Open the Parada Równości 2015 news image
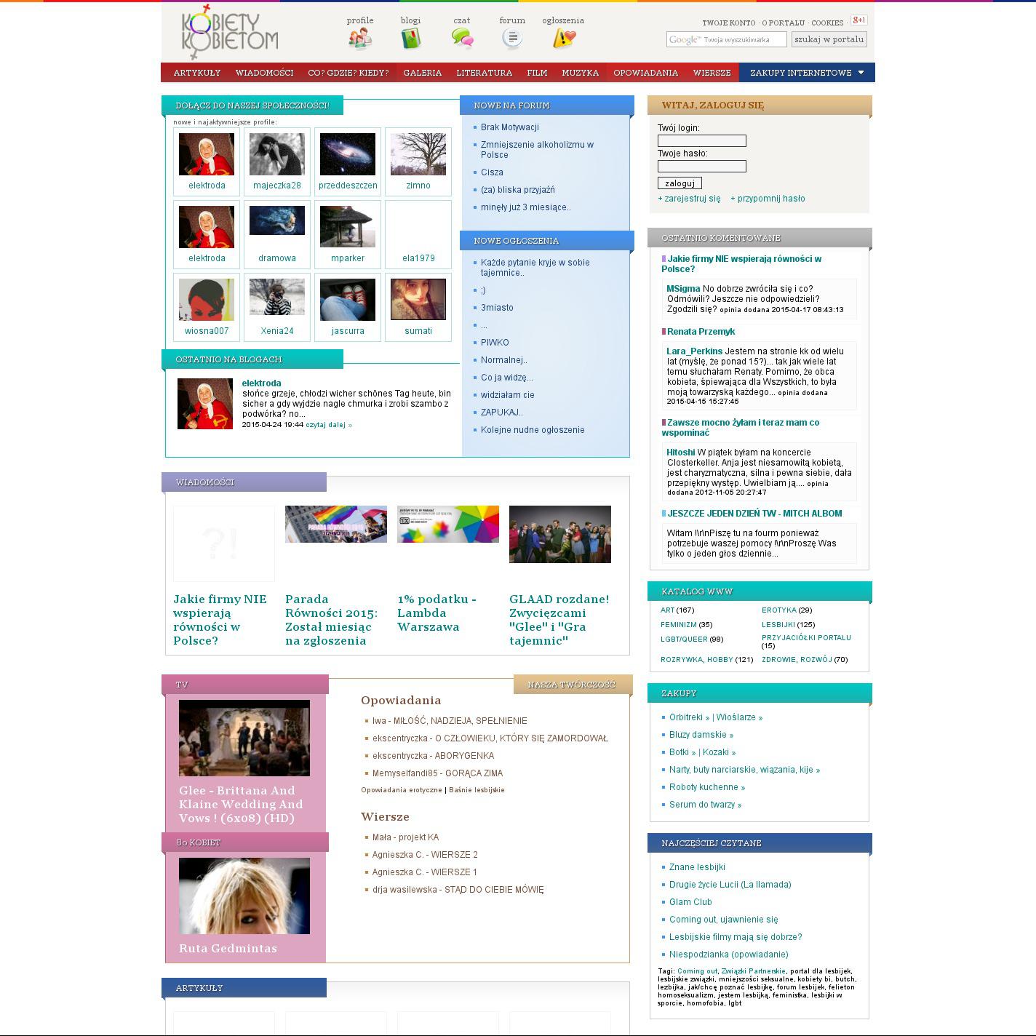Image resolution: width=1036 pixels, height=1036 pixels. 336,524
